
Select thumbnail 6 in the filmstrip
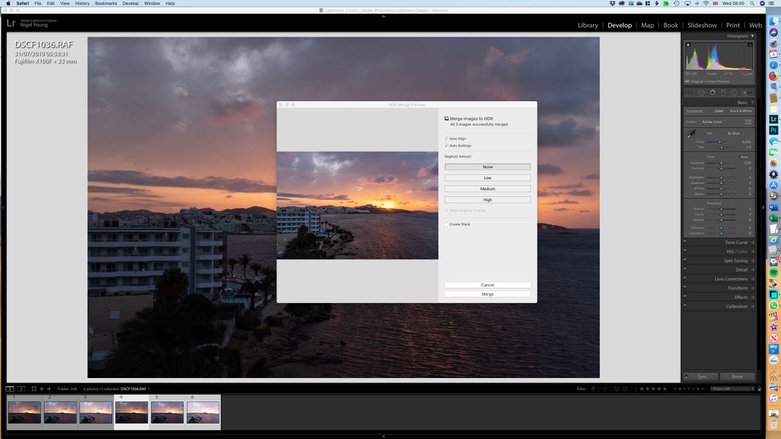pyautogui.click(x=203, y=412)
